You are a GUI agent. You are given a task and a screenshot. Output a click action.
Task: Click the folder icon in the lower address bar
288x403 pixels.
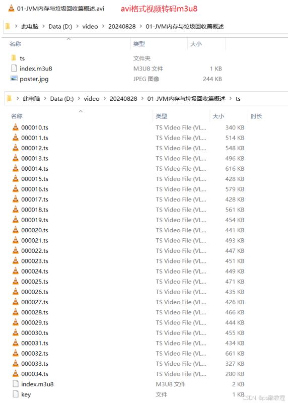click(x=10, y=98)
